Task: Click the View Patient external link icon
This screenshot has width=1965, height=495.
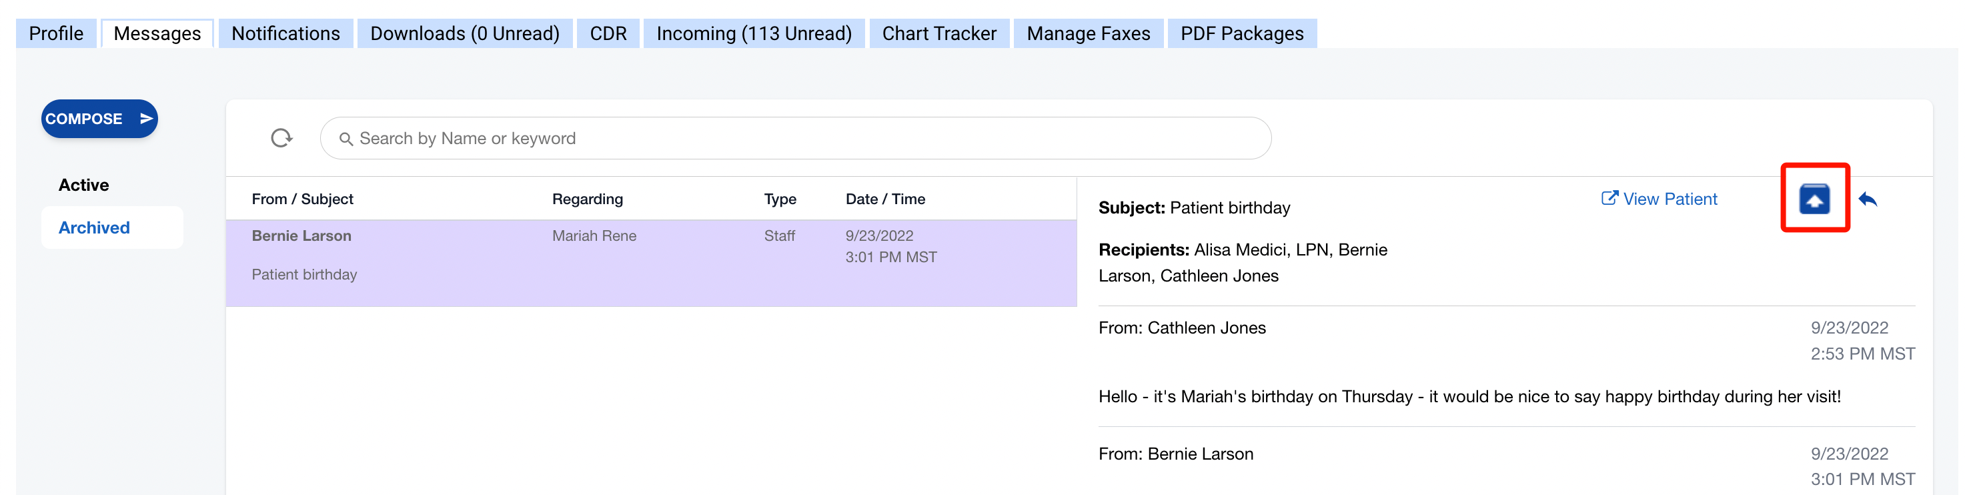Action: [1609, 198]
